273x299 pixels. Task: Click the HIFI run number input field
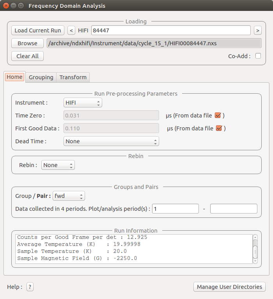(x=171, y=30)
